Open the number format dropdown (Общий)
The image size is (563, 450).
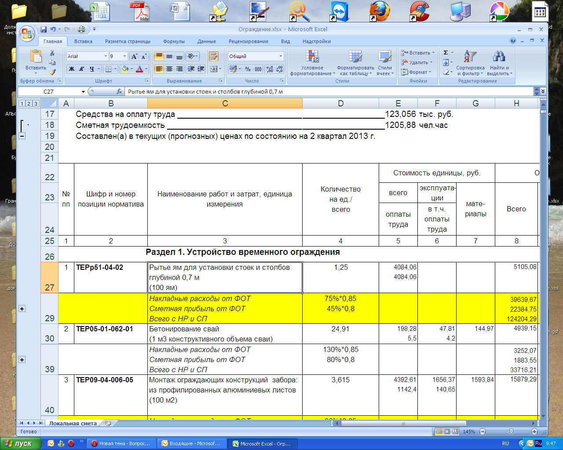pos(281,56)
